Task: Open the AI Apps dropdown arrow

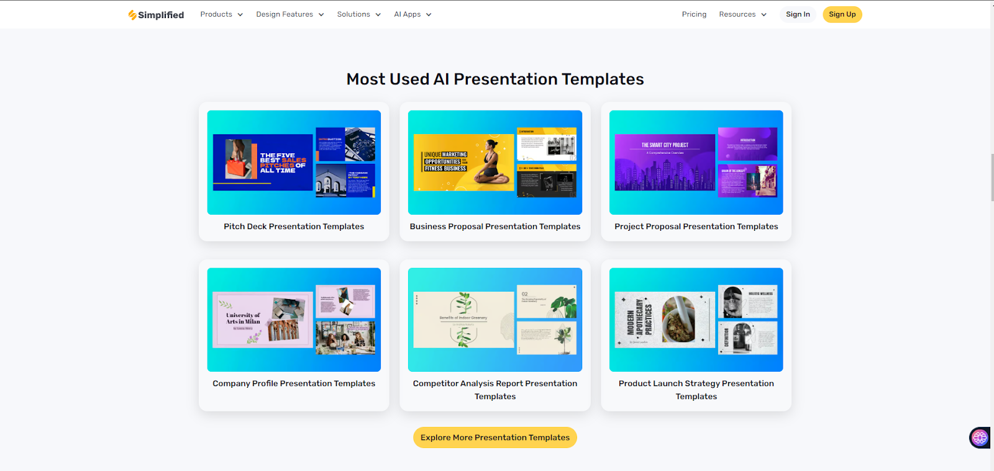Action: pos(429,15)
